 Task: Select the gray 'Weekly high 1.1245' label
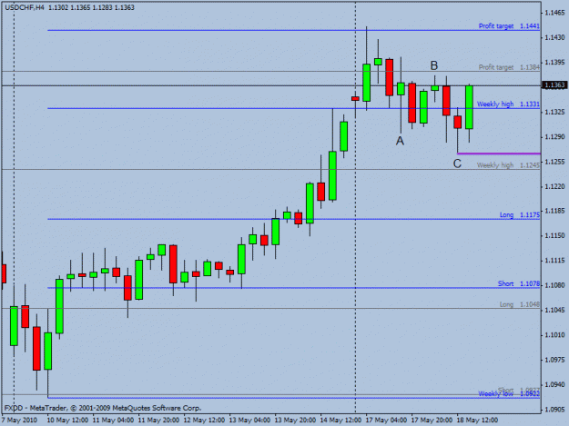pyautogui.click(x=508, y=165)
